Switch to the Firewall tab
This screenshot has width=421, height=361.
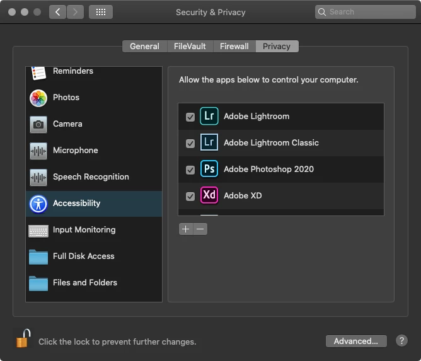coord(234,47)
